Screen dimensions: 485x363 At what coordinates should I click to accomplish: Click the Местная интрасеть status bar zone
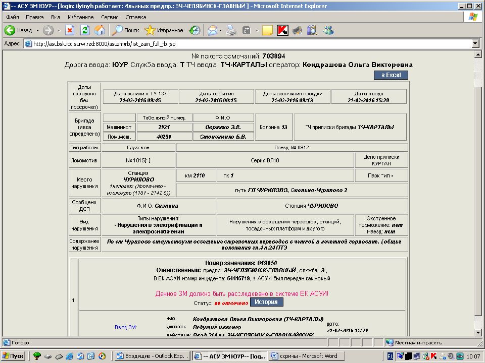pyautogui.click(x=418, y=343)
